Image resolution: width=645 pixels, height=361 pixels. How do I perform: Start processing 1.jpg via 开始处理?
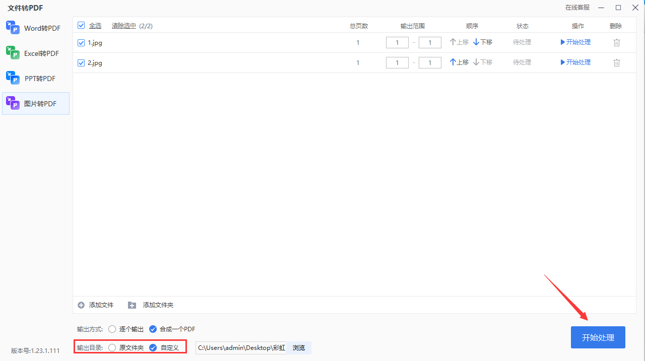pos(575,42)
